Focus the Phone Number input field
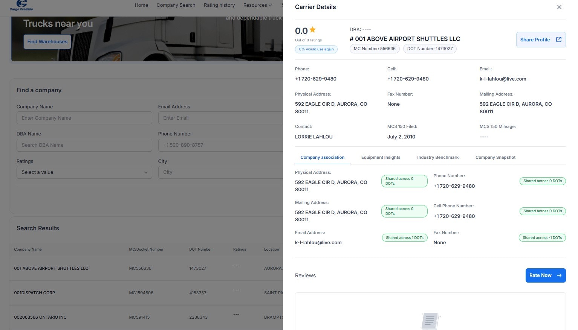The image size is (578, 330). [220, 145]
